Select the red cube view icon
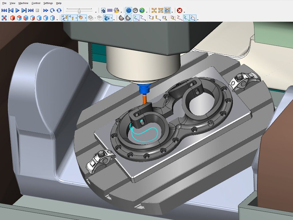This screenshot has height=220, width=293. point(12,18)
